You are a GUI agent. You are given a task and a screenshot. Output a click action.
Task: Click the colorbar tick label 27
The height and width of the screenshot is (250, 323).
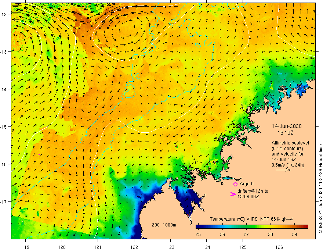click(246, 234)
